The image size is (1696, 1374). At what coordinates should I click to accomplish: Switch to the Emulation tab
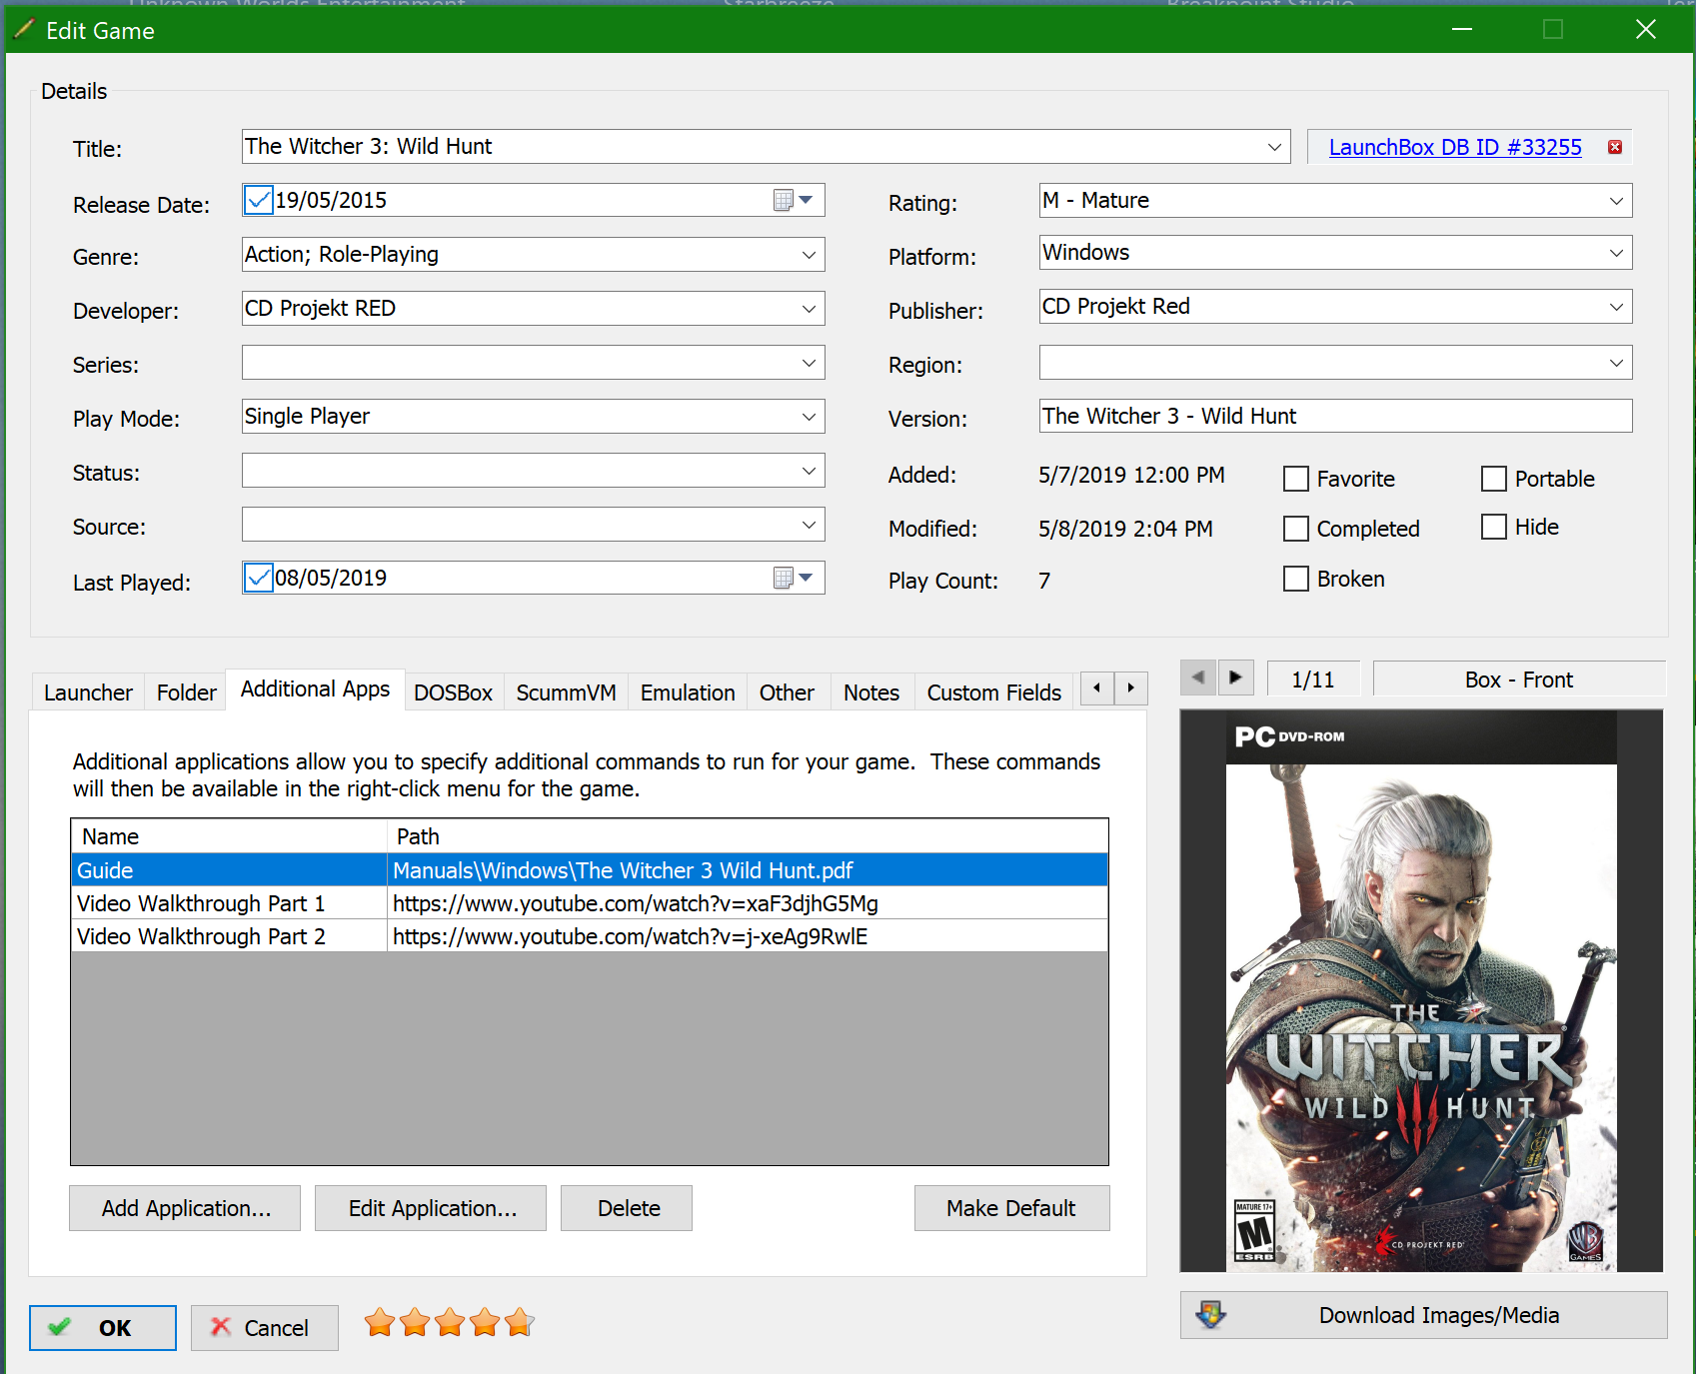[688, 692]
